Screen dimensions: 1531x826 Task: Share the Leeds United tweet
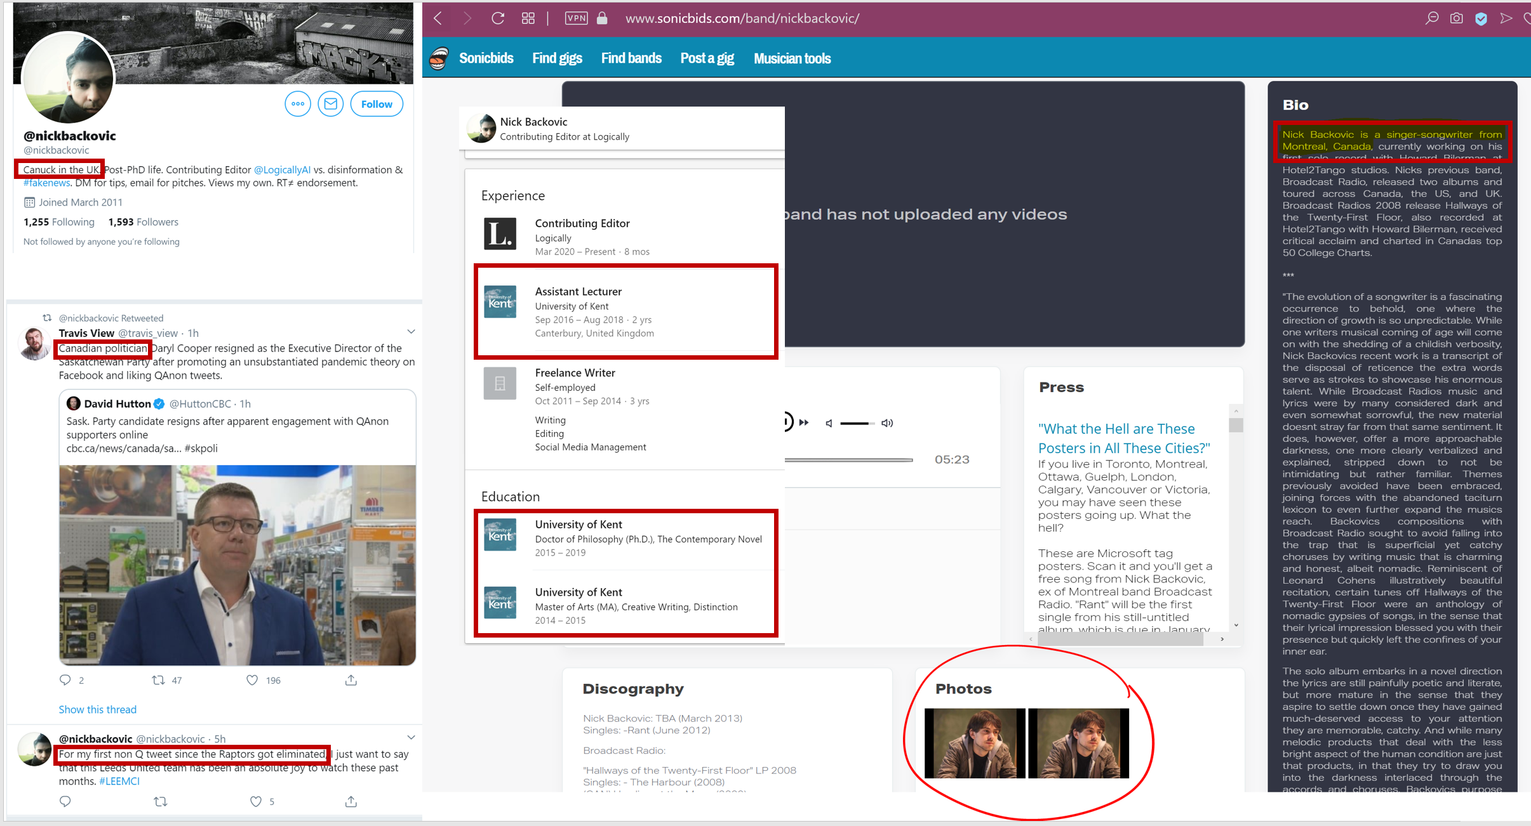pyautogui.click(x=351, y=801)
